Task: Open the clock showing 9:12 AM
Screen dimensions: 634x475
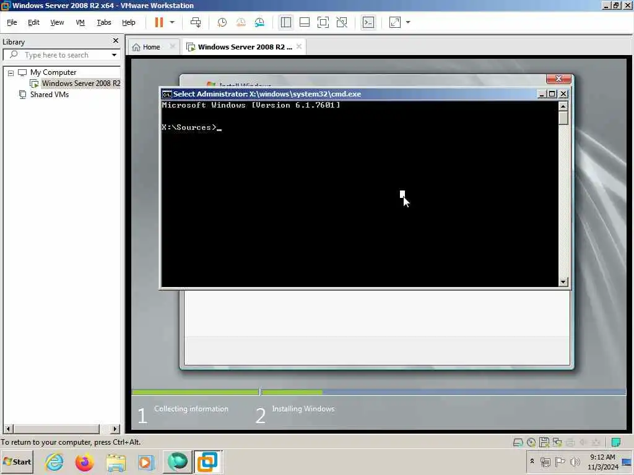Action: 603,461
